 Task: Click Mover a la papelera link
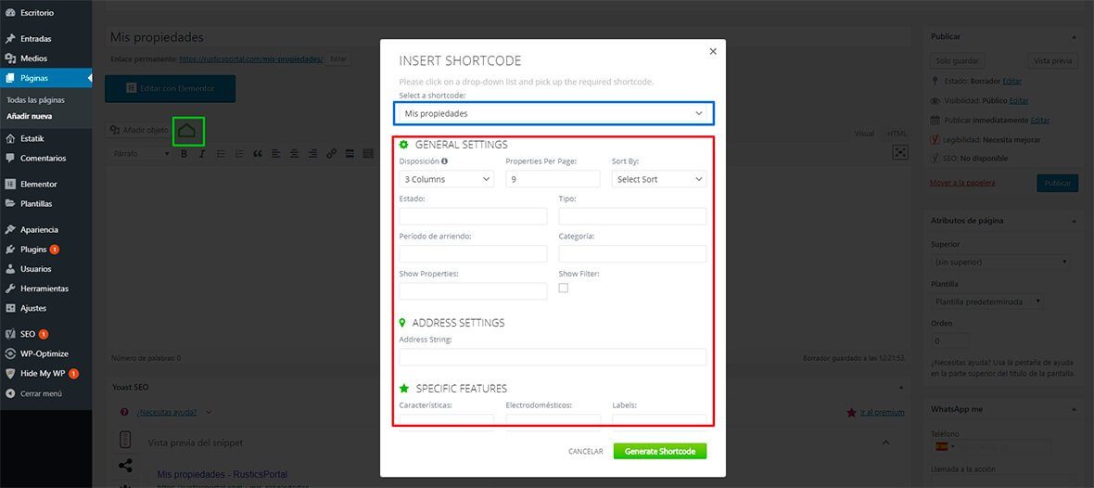962,182
